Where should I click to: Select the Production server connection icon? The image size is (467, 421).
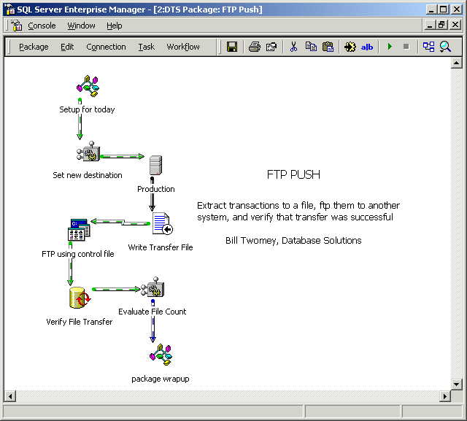[155, 165]
